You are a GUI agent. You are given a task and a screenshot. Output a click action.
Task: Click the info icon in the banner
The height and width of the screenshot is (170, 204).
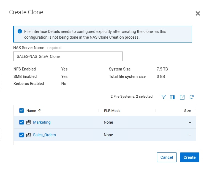pyautogui.click(x=20, y=31)
